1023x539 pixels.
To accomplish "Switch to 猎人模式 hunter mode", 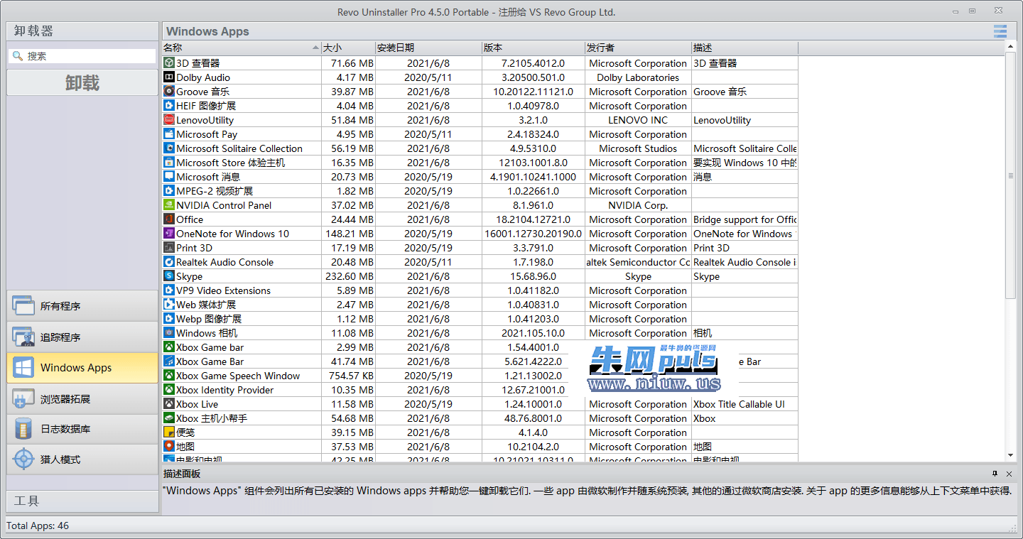I will coord(82,459).
